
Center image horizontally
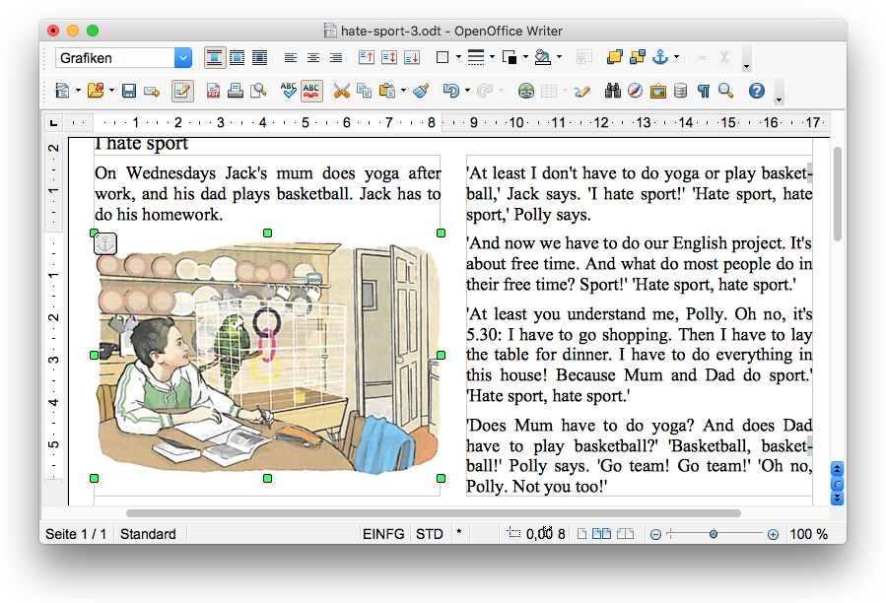click(313, 58)
